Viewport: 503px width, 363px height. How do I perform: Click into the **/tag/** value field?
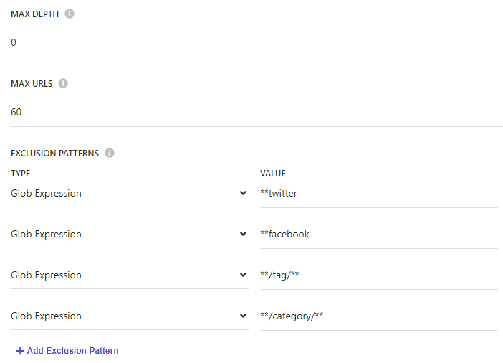378,275
